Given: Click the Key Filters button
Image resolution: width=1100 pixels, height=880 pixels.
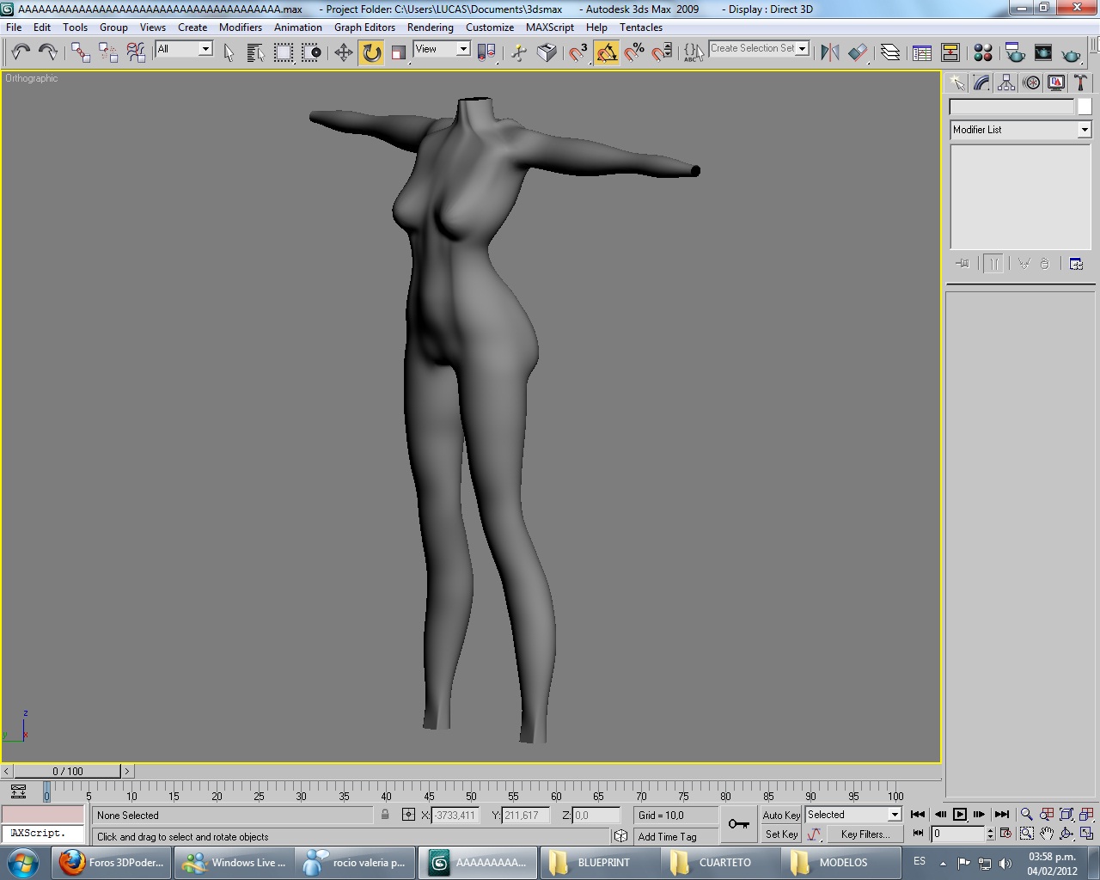Looking at the screenshot, I should point(865,834).
